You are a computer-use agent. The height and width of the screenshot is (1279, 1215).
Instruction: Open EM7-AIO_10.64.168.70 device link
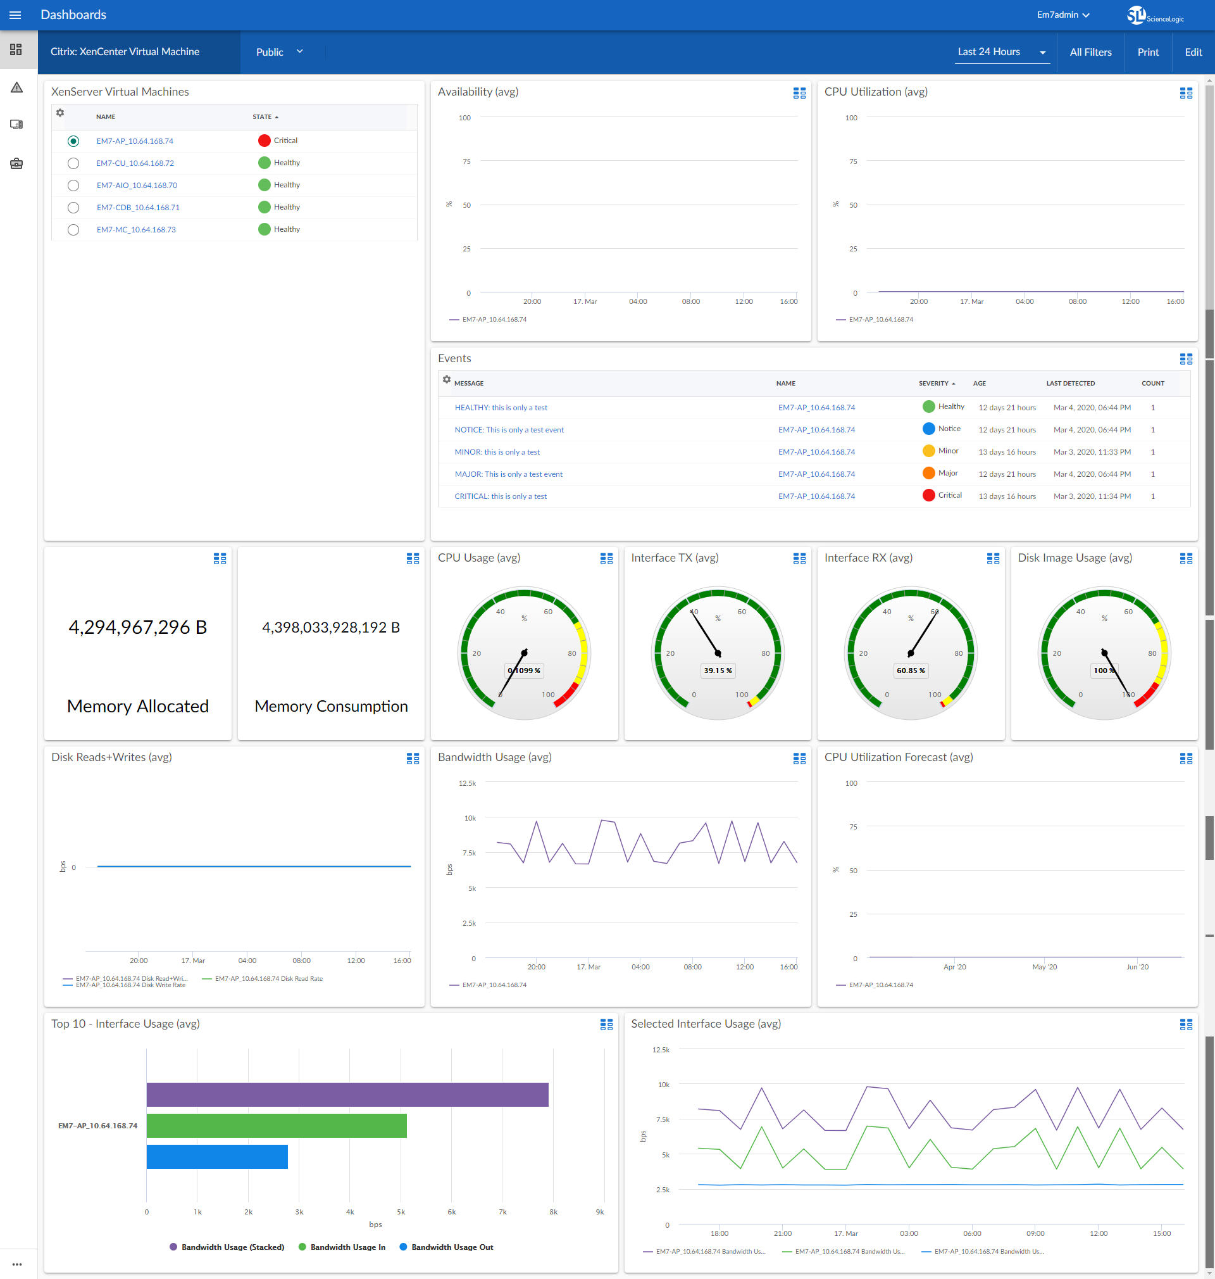(137, 186)
